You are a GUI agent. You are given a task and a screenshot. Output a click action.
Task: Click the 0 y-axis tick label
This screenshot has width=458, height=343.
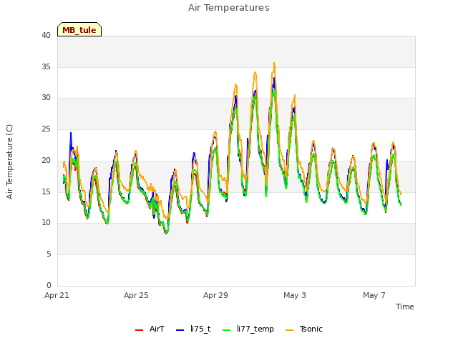click(49, 285)
